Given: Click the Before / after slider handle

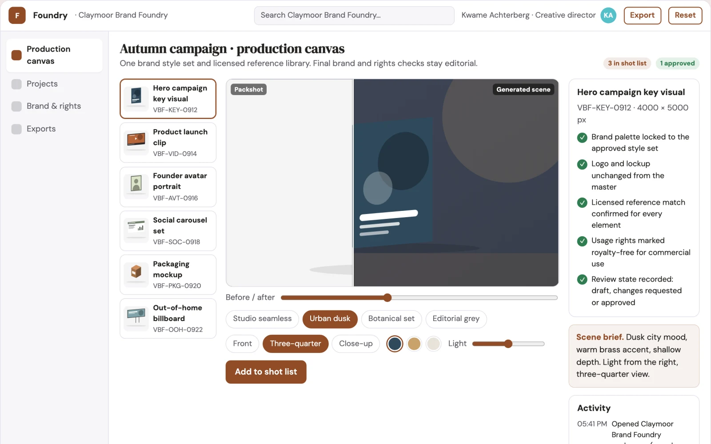Looking at the screenshot, I should tap(387, 297).
